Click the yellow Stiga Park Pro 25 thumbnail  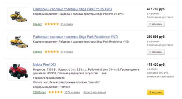tap(18, 16)
